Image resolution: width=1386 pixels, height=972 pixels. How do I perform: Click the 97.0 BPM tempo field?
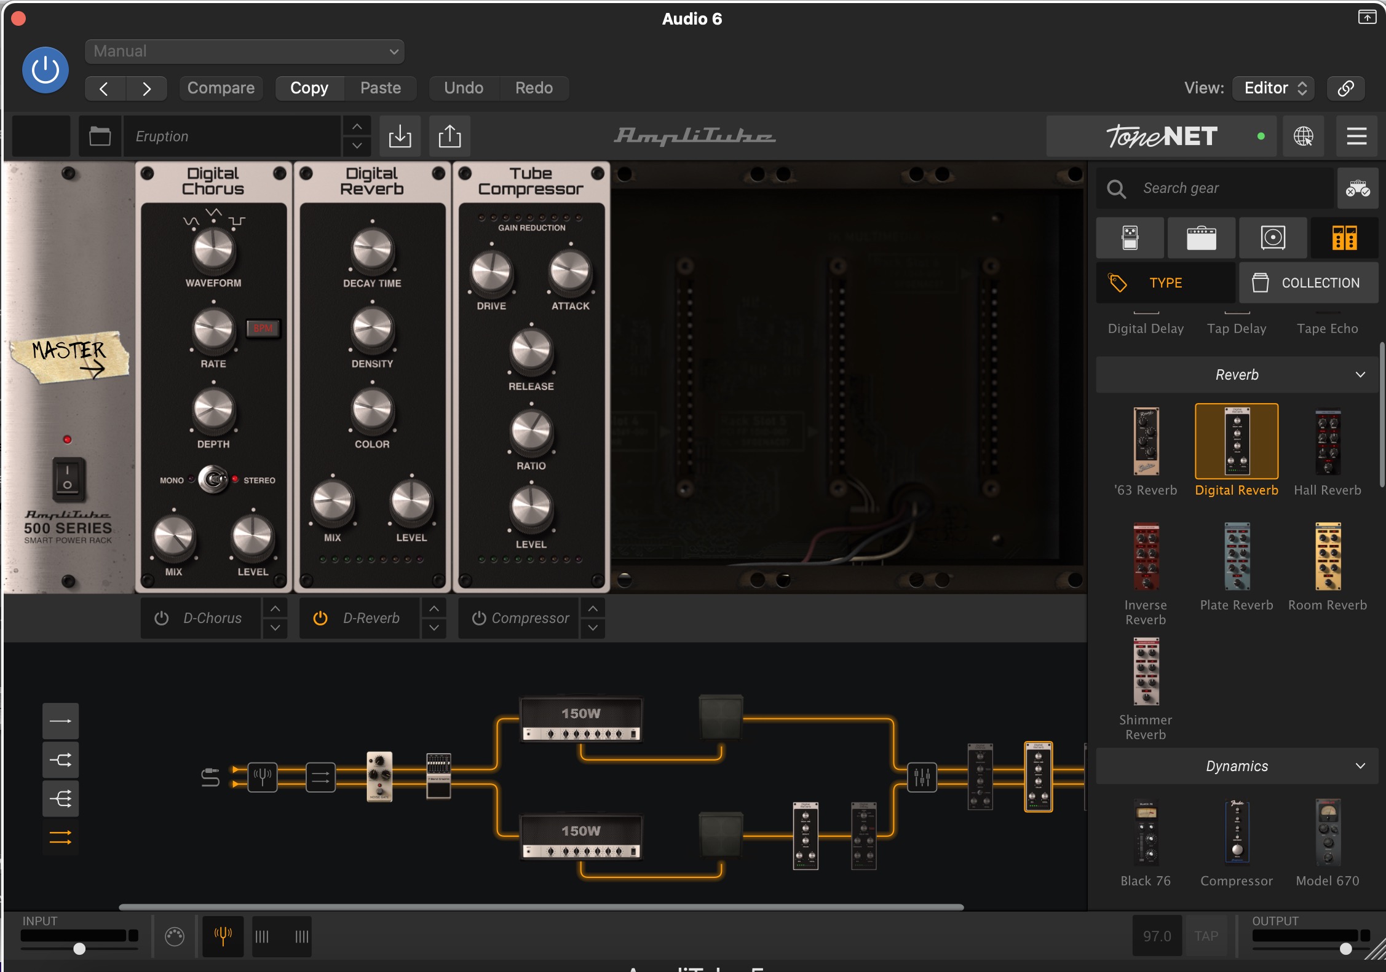point(1157,936)
